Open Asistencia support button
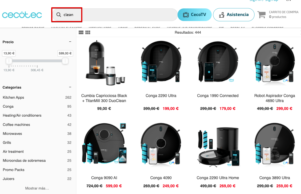This screenshot has height=194, width=301. coord(234,15)
